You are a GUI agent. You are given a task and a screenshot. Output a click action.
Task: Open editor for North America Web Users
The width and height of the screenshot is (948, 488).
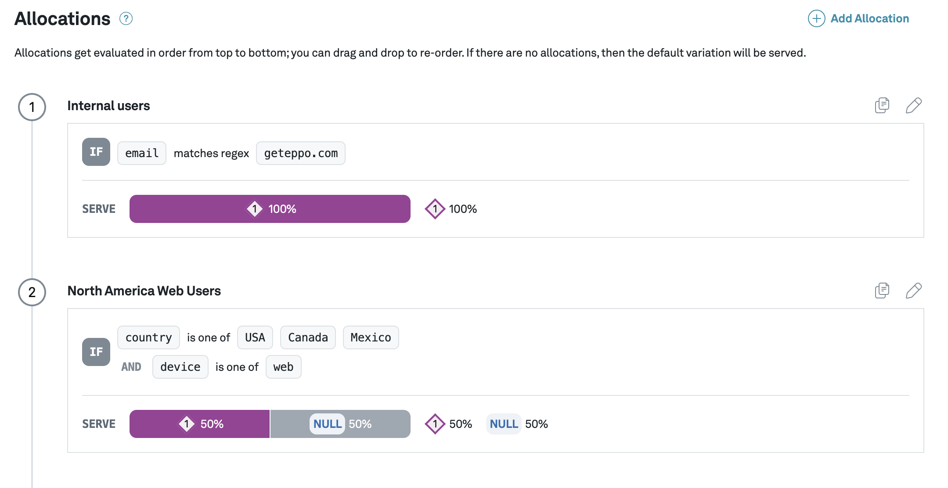click(914, 291)
